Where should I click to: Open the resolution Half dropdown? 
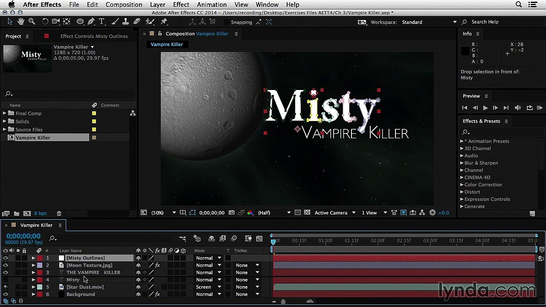pos(274,213)
